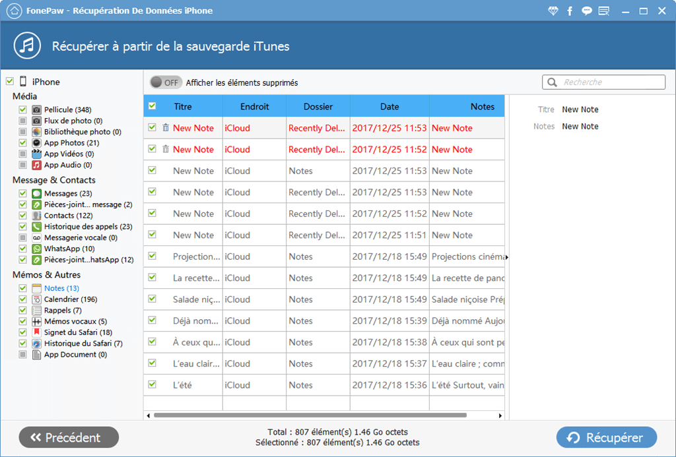
Task: Uncheck the L'été note row checkbox
Action: 152,384
